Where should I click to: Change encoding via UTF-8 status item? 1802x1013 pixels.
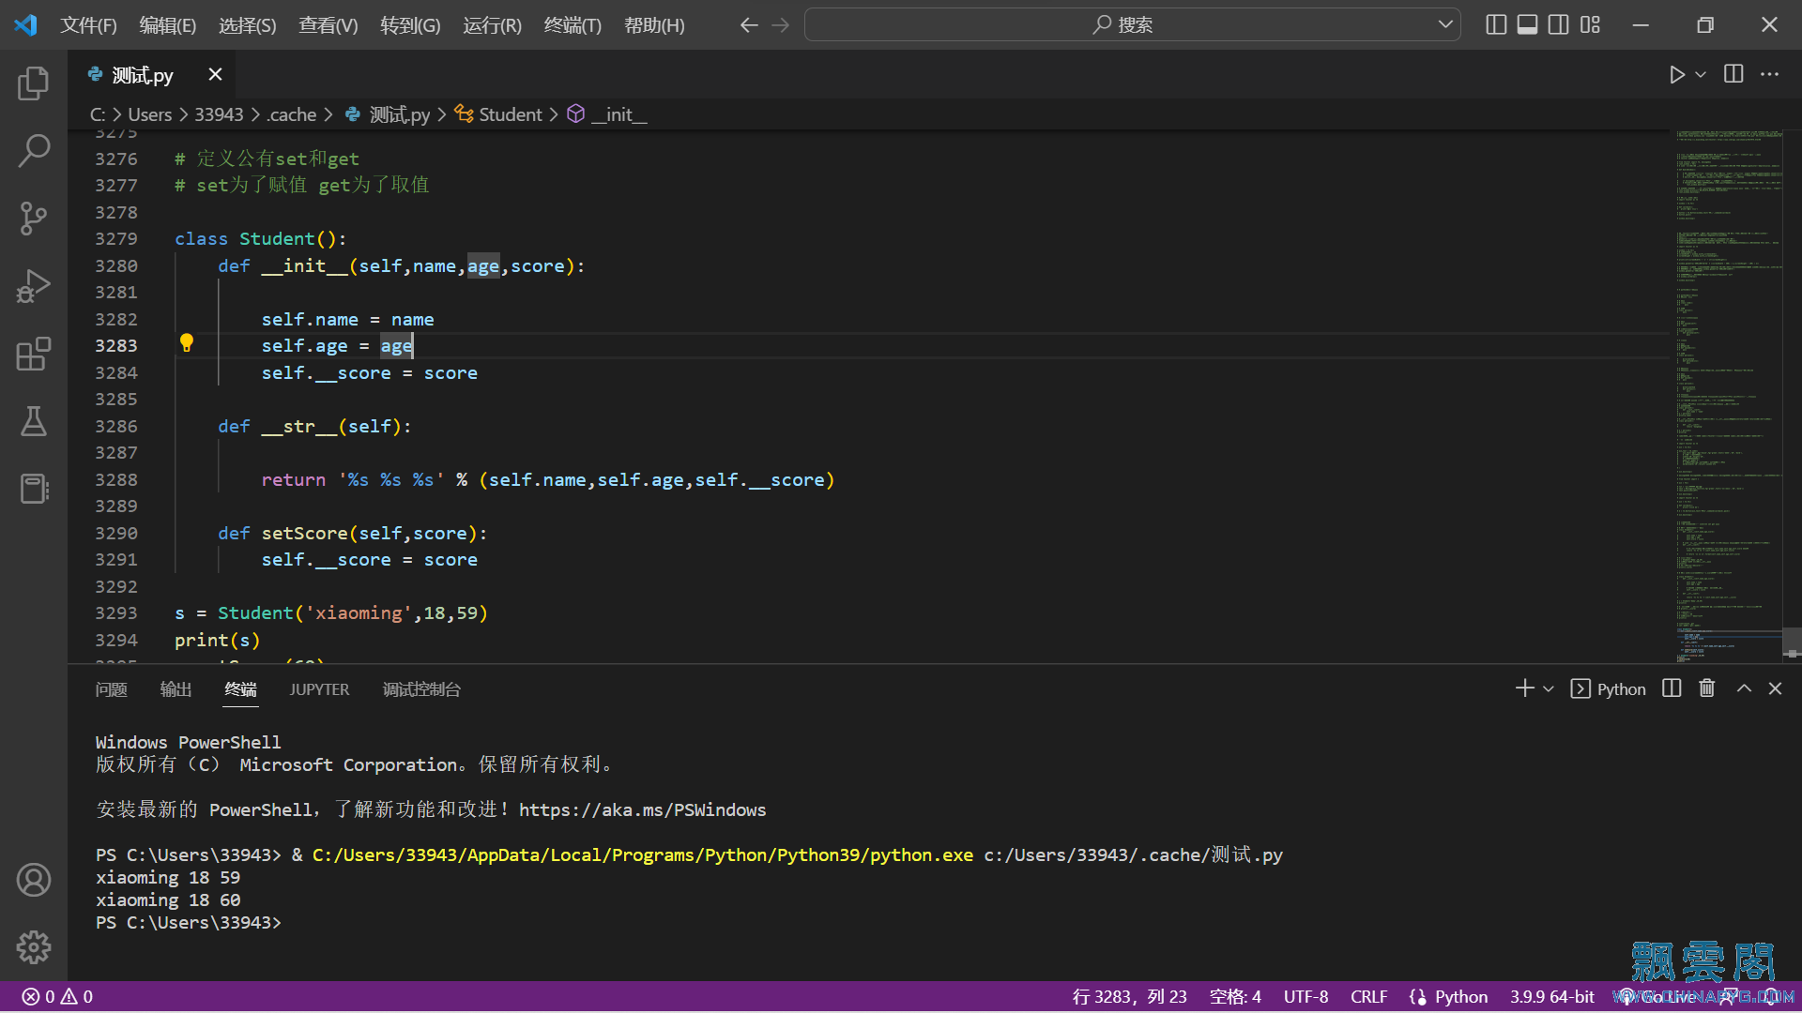tap(1306, 996)
